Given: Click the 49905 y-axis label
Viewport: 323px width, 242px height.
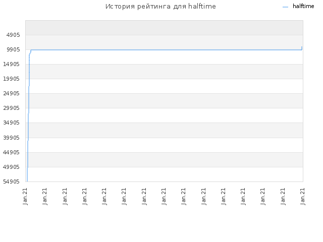Looking at the screenshot, I should [x=12, y=167].
